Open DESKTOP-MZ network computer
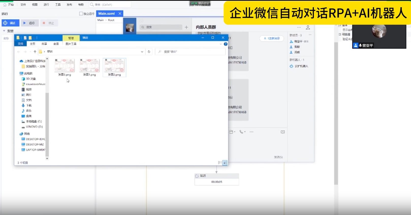The height and width of the screenshot is (215, 411). 33,145
